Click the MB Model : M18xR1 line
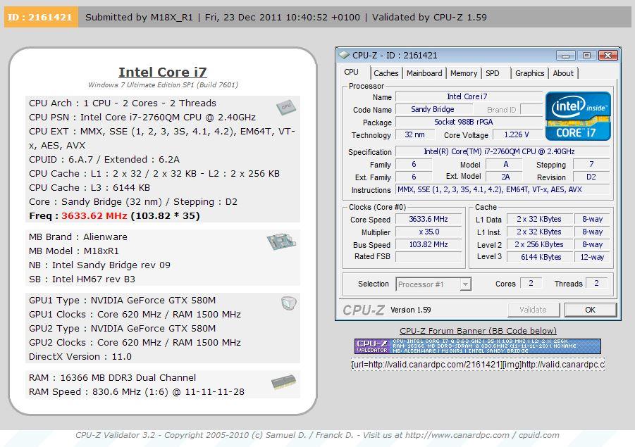 tap(74, 251)
